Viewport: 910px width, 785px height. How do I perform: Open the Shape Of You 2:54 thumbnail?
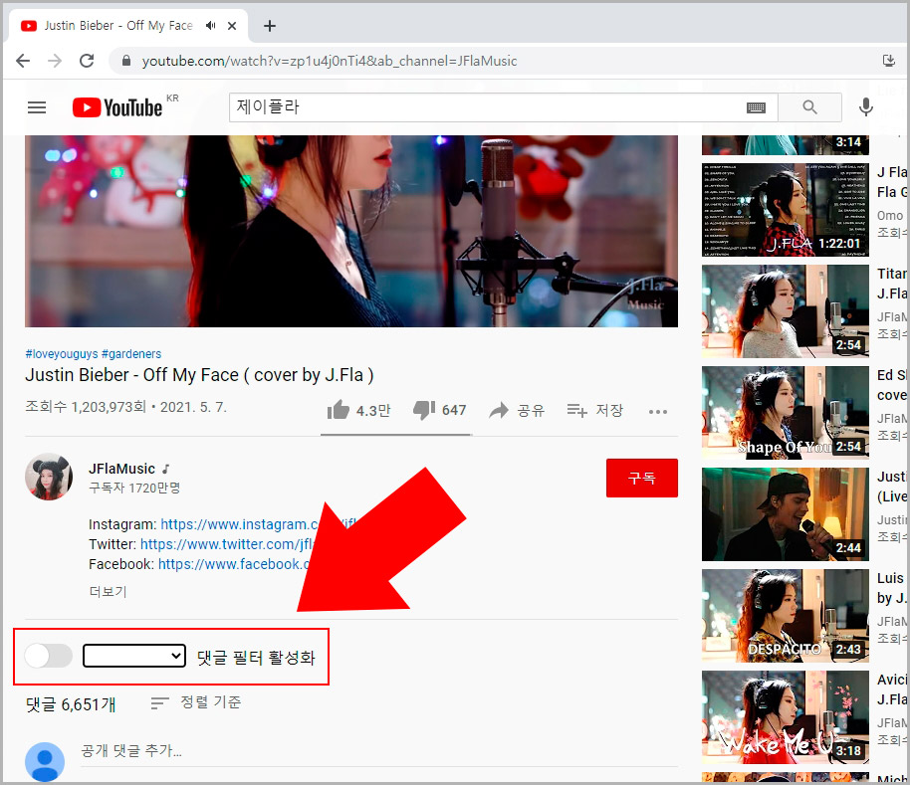[x=786, y=413]
